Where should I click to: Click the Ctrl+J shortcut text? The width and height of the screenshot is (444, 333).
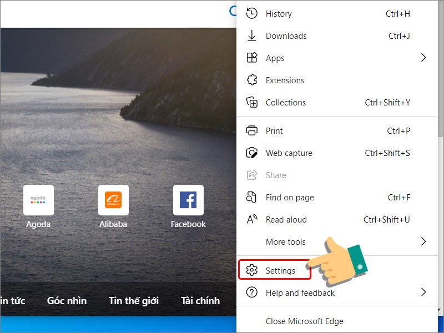click(x=399, y=36)
